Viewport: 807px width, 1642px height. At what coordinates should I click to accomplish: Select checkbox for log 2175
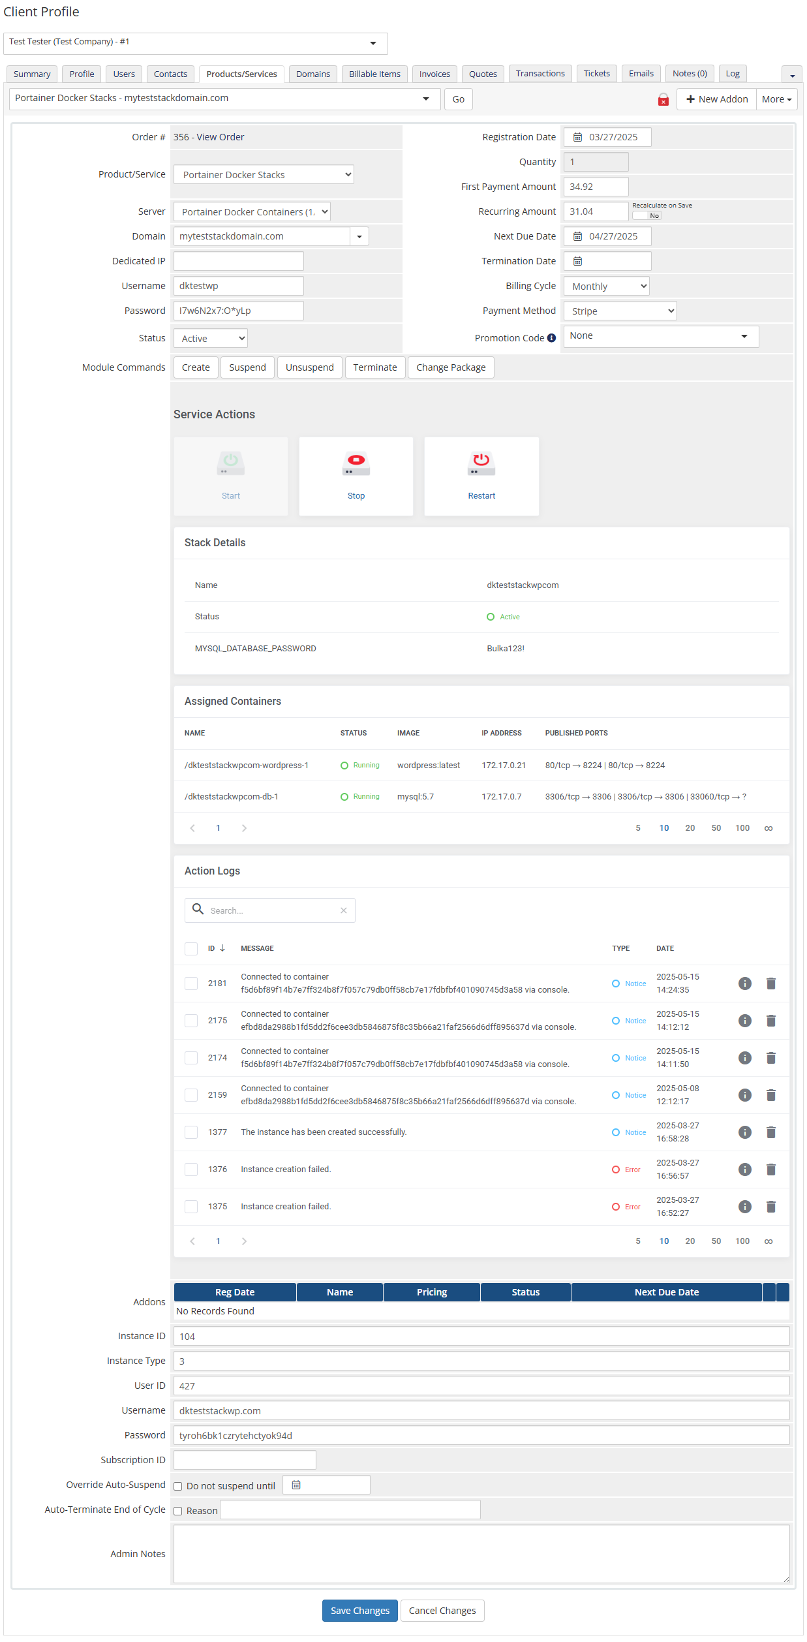191,1021
